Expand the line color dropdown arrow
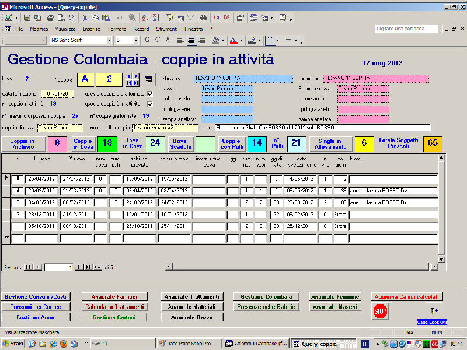 click(259, 40)
